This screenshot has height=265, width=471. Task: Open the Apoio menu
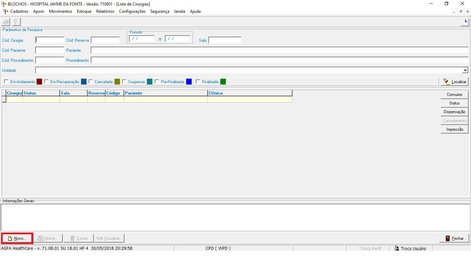39,11
